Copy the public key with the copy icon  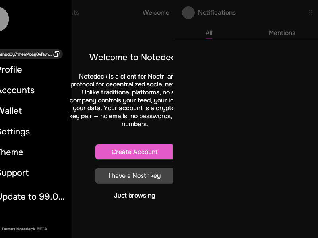(56, 54)
